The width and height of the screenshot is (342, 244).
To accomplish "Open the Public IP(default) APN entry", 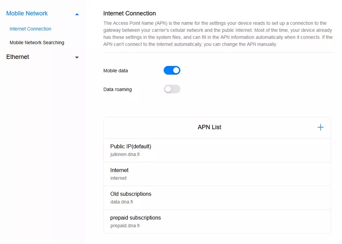I will click(131, 146).
